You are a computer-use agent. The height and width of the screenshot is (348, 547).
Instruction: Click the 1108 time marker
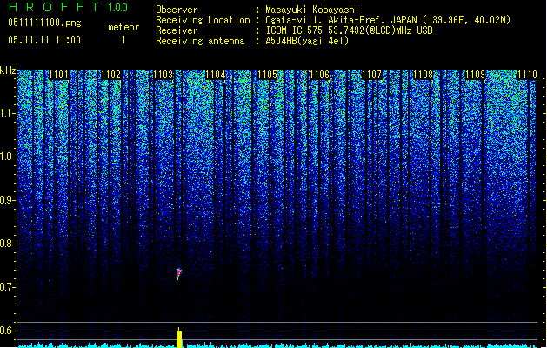424,75
